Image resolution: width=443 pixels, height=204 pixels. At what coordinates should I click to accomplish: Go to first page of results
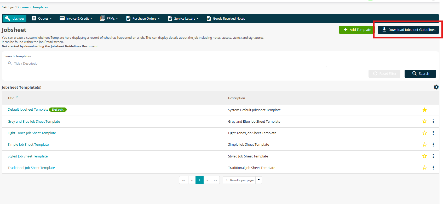click(x=184, y=180)
